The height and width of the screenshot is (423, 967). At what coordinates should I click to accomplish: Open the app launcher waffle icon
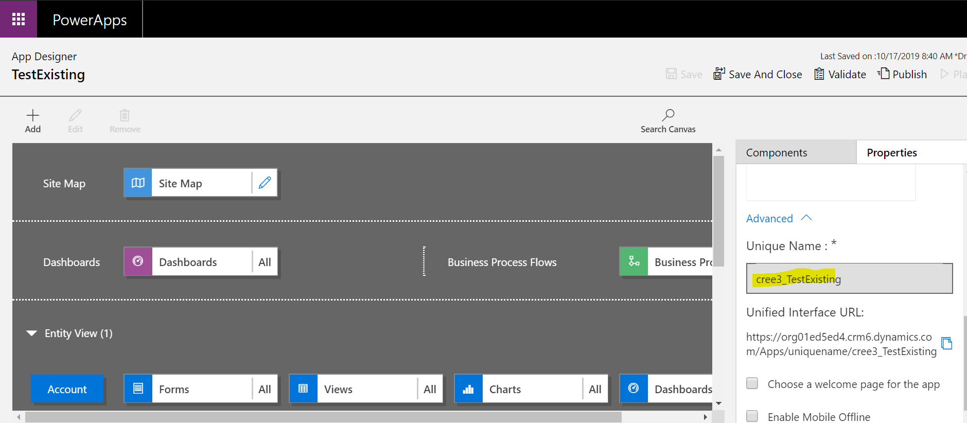19,19
